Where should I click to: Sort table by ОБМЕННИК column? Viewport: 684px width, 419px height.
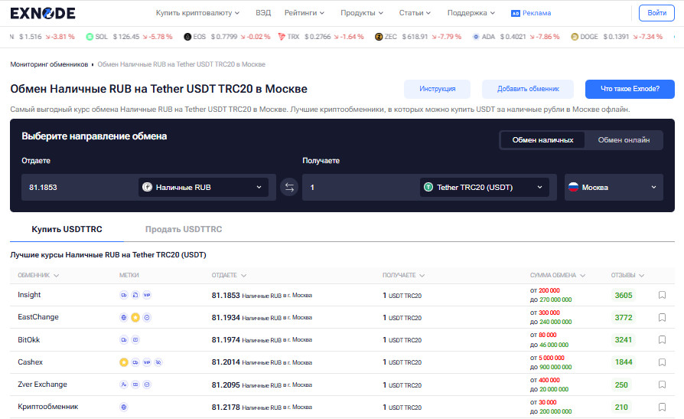tap(38, 276)
